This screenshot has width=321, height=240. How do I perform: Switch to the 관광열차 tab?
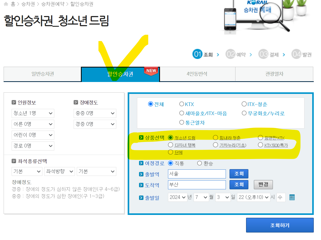(274, 74)
